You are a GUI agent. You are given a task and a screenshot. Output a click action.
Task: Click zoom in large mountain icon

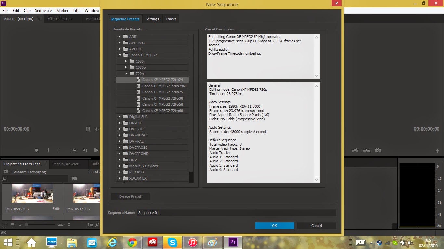tap(61, 225)
